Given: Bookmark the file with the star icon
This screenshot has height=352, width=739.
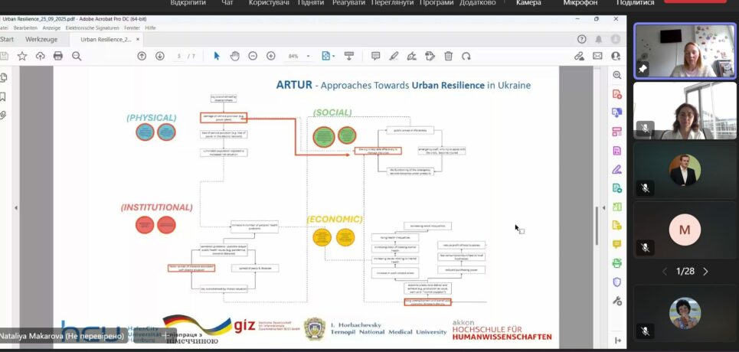Looking at the screenshot, I should tap(21, 56).
